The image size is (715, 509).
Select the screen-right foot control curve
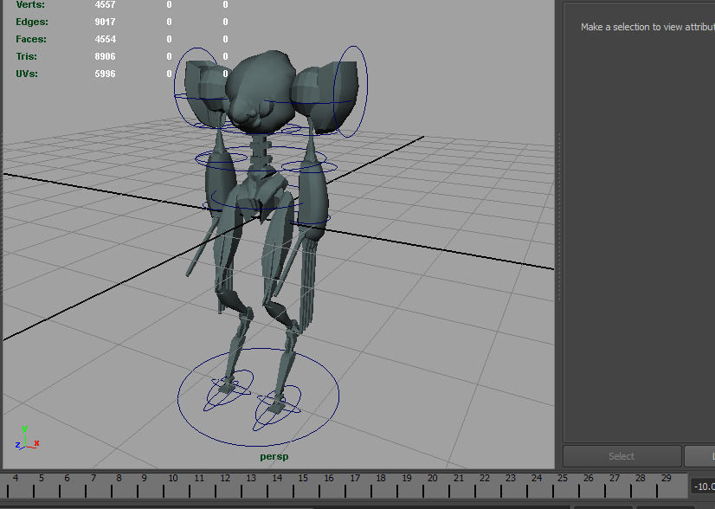point(277,409)
